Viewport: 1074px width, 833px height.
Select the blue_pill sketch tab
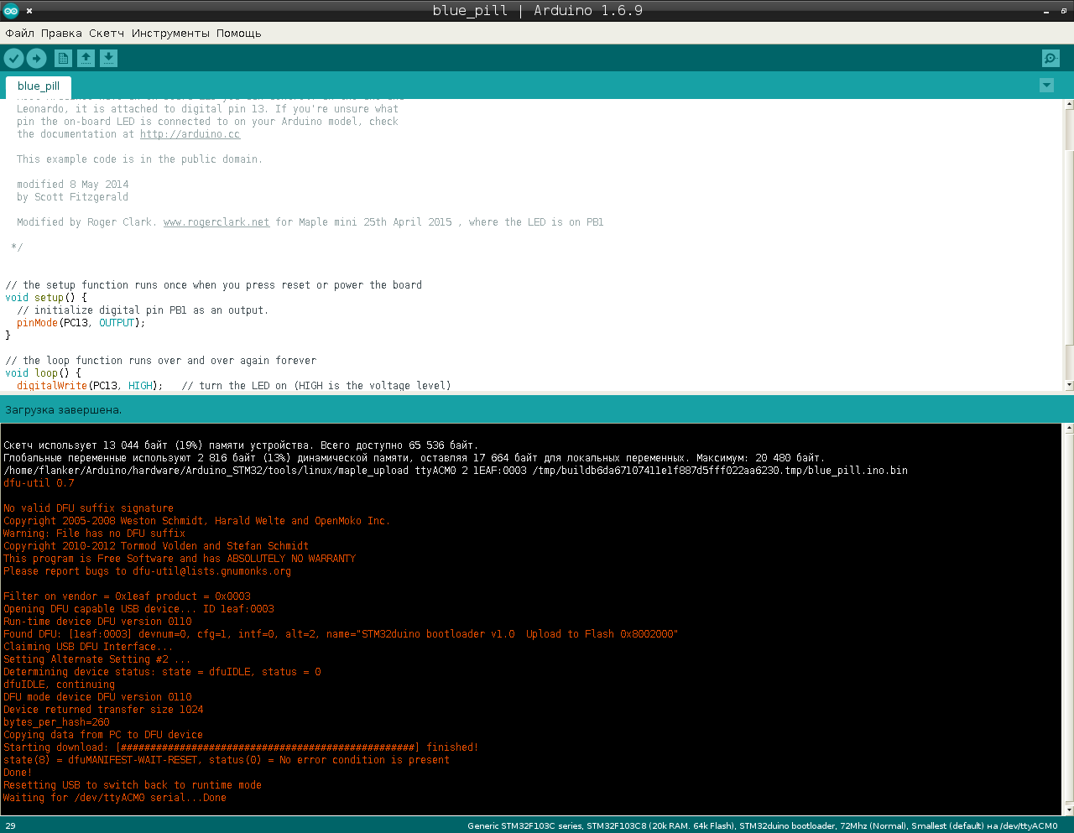(x=39, y=86)
